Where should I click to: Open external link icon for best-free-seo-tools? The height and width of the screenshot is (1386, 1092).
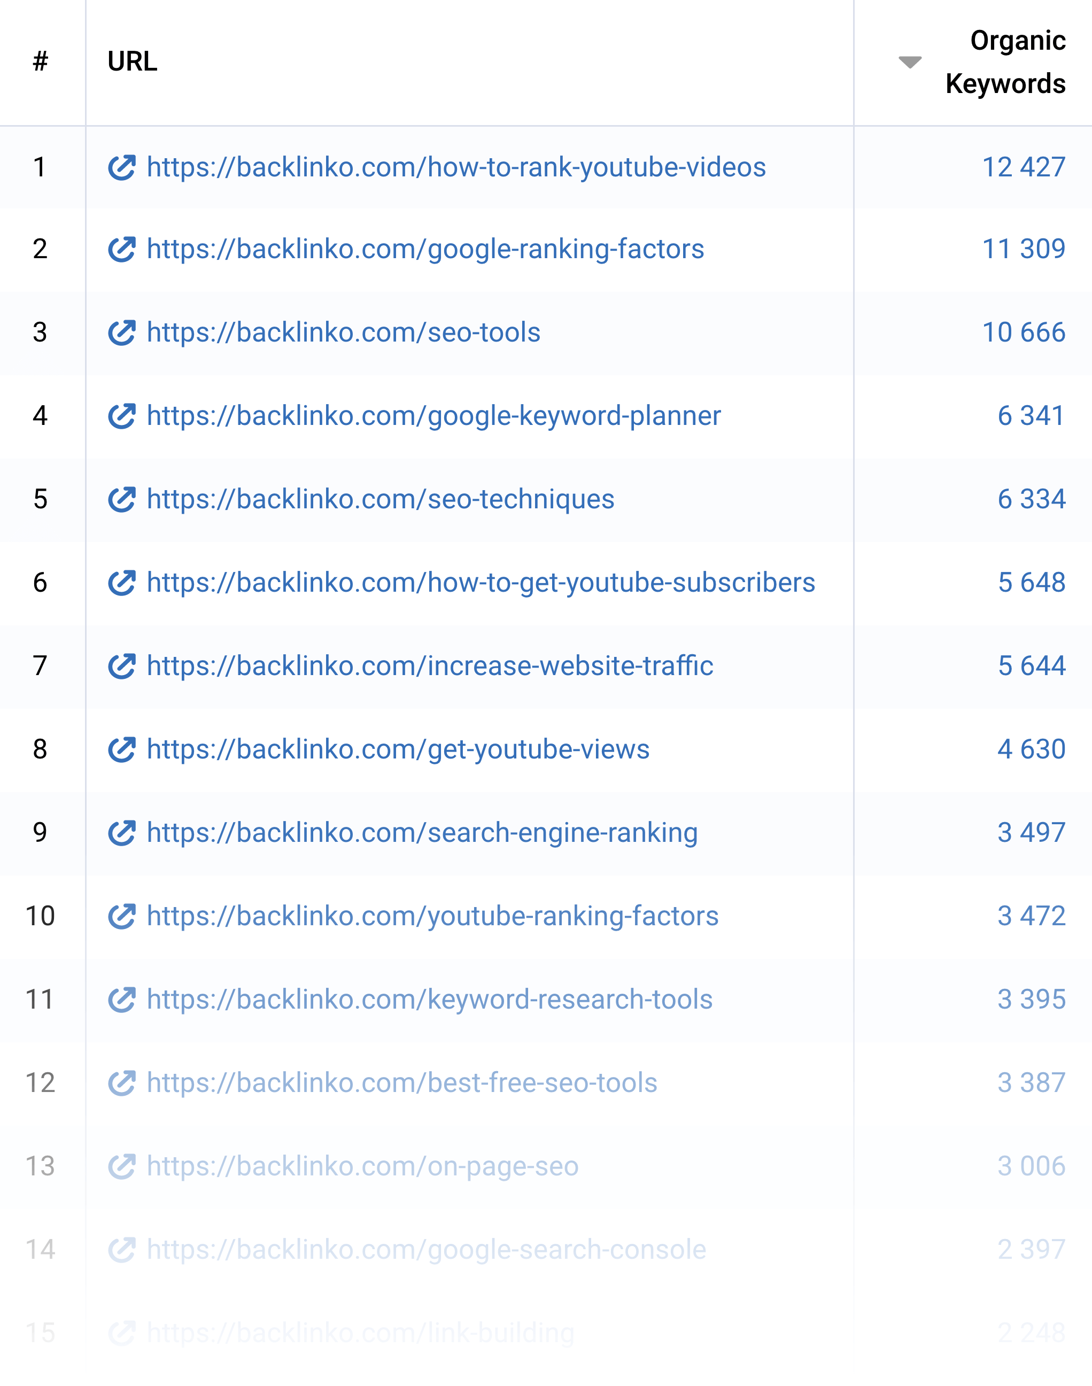(x=121, y=1083)
